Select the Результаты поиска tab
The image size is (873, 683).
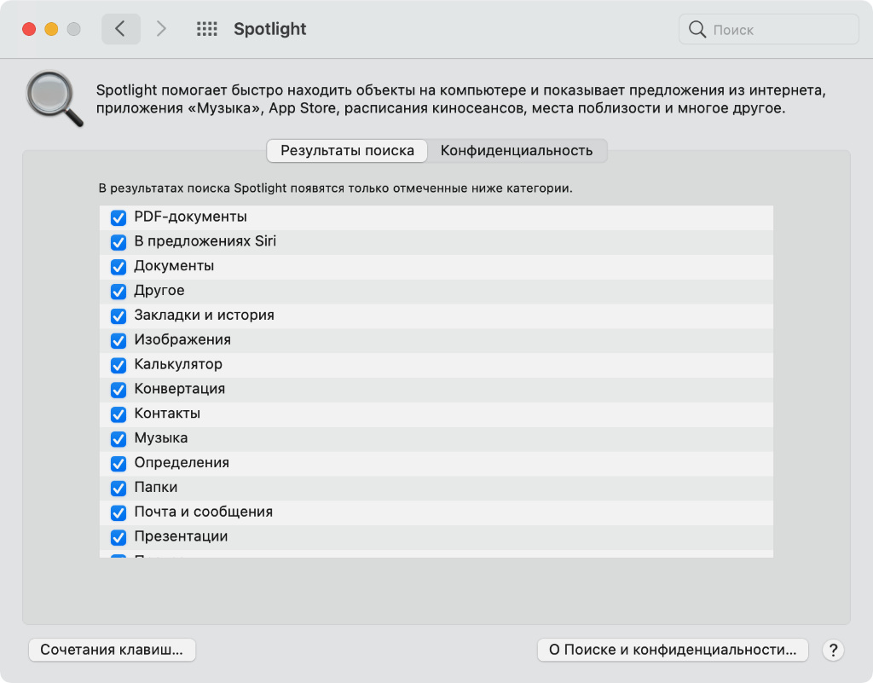point(347,151)
